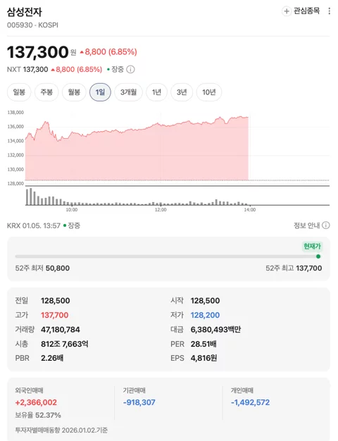
Task: Switch chart to 10년 range
Action: coord(209,92)
